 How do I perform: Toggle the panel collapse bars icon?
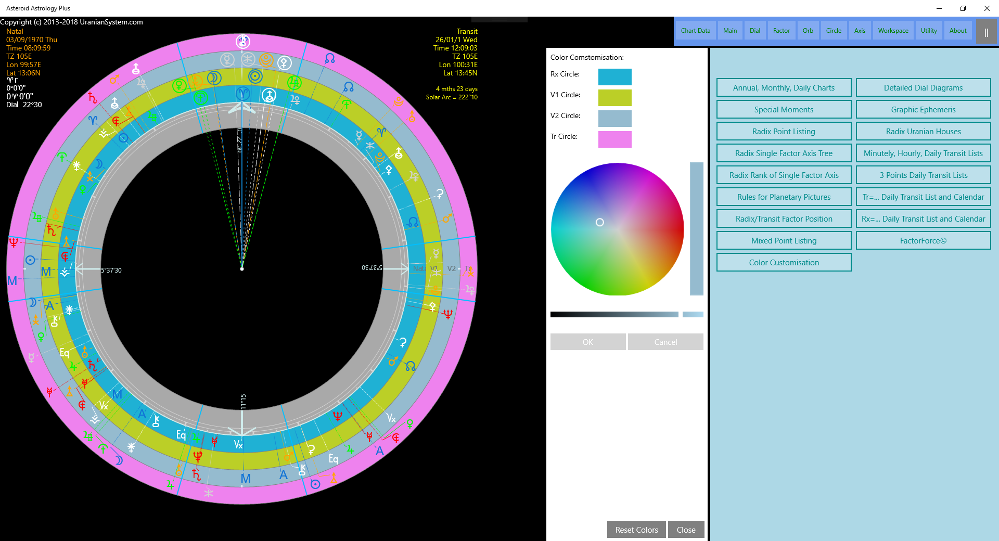986,32
